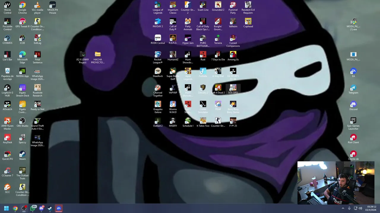Select the Rocket League icon
This screenshot has height=213, width=380.
[158, 57]
